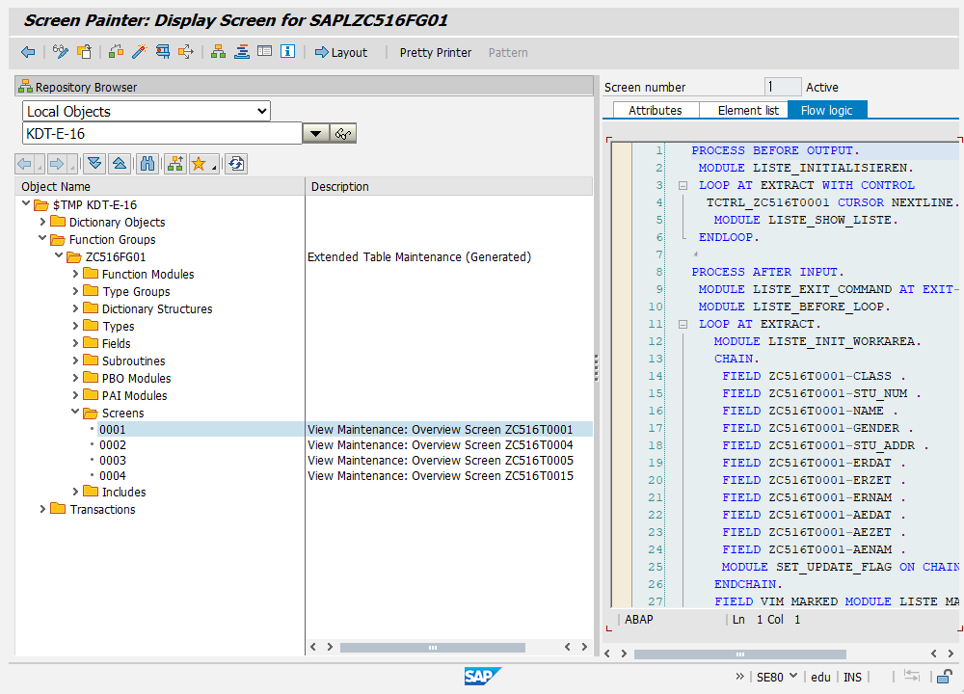Select the Flow logic tab
Image resolution: width=964 pixels, height=694 pixels.
(x=826, y=110)
